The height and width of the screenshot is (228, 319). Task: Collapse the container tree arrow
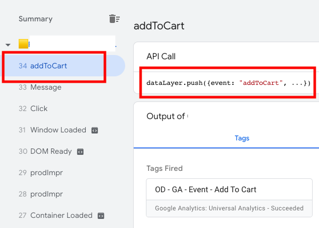(x=8, y=45)
